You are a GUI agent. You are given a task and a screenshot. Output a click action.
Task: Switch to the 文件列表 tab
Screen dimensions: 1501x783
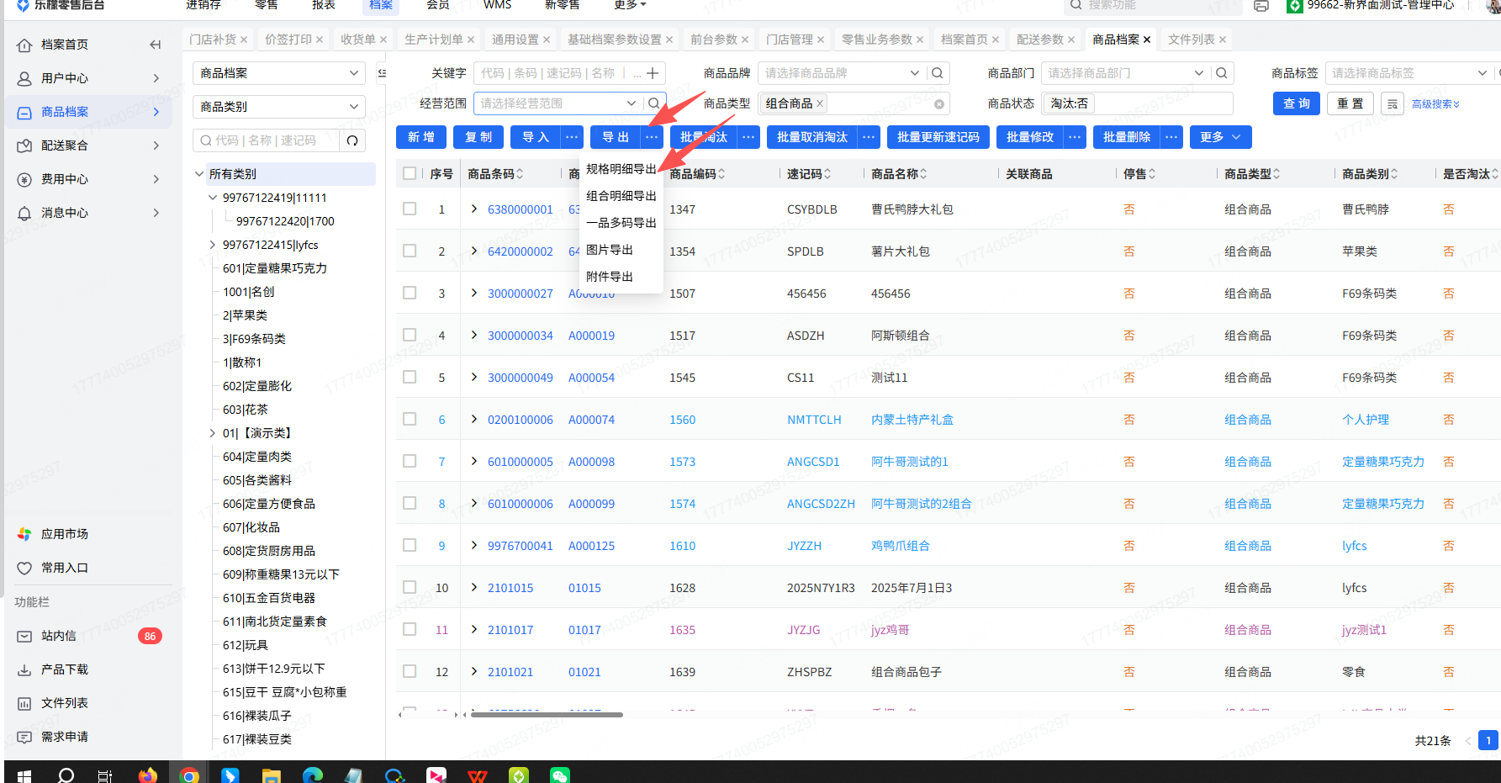pos(1191,40)
